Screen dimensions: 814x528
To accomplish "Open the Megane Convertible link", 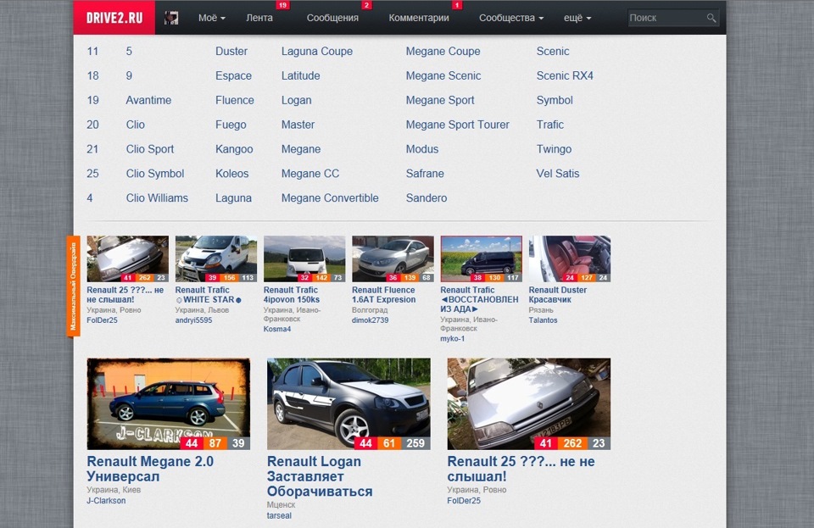I will click(x=330, y=198).
